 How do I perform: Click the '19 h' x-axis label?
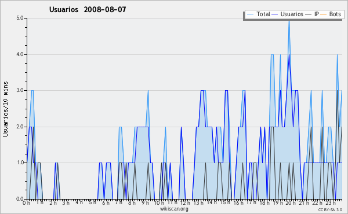pyautogui.click(x=278, y=203)
